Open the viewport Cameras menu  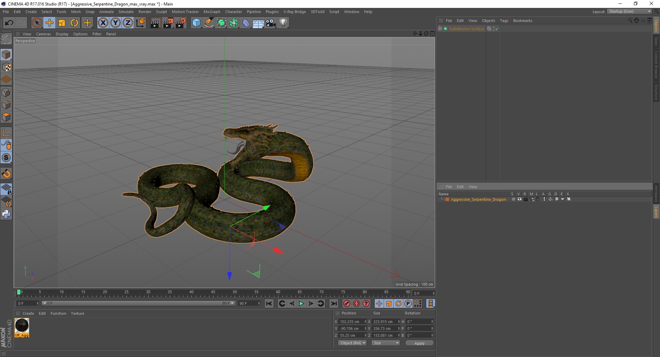pyautogui.click(x=43, y=34)
